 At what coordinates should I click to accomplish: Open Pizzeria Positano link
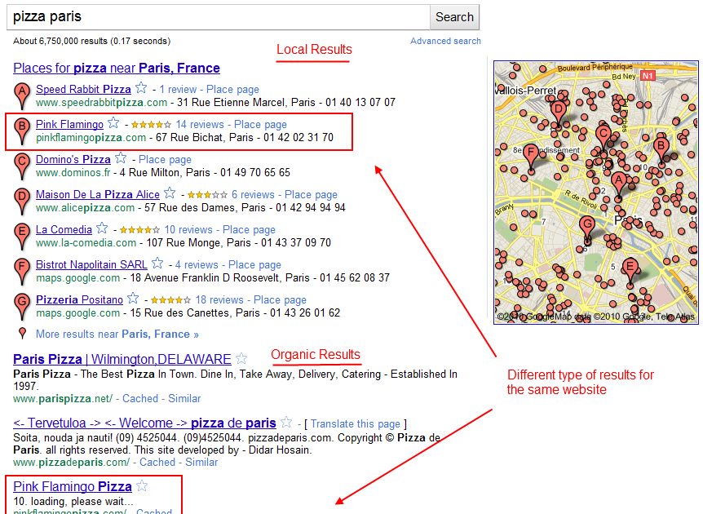pyautogui.click(x=79, y=299)
